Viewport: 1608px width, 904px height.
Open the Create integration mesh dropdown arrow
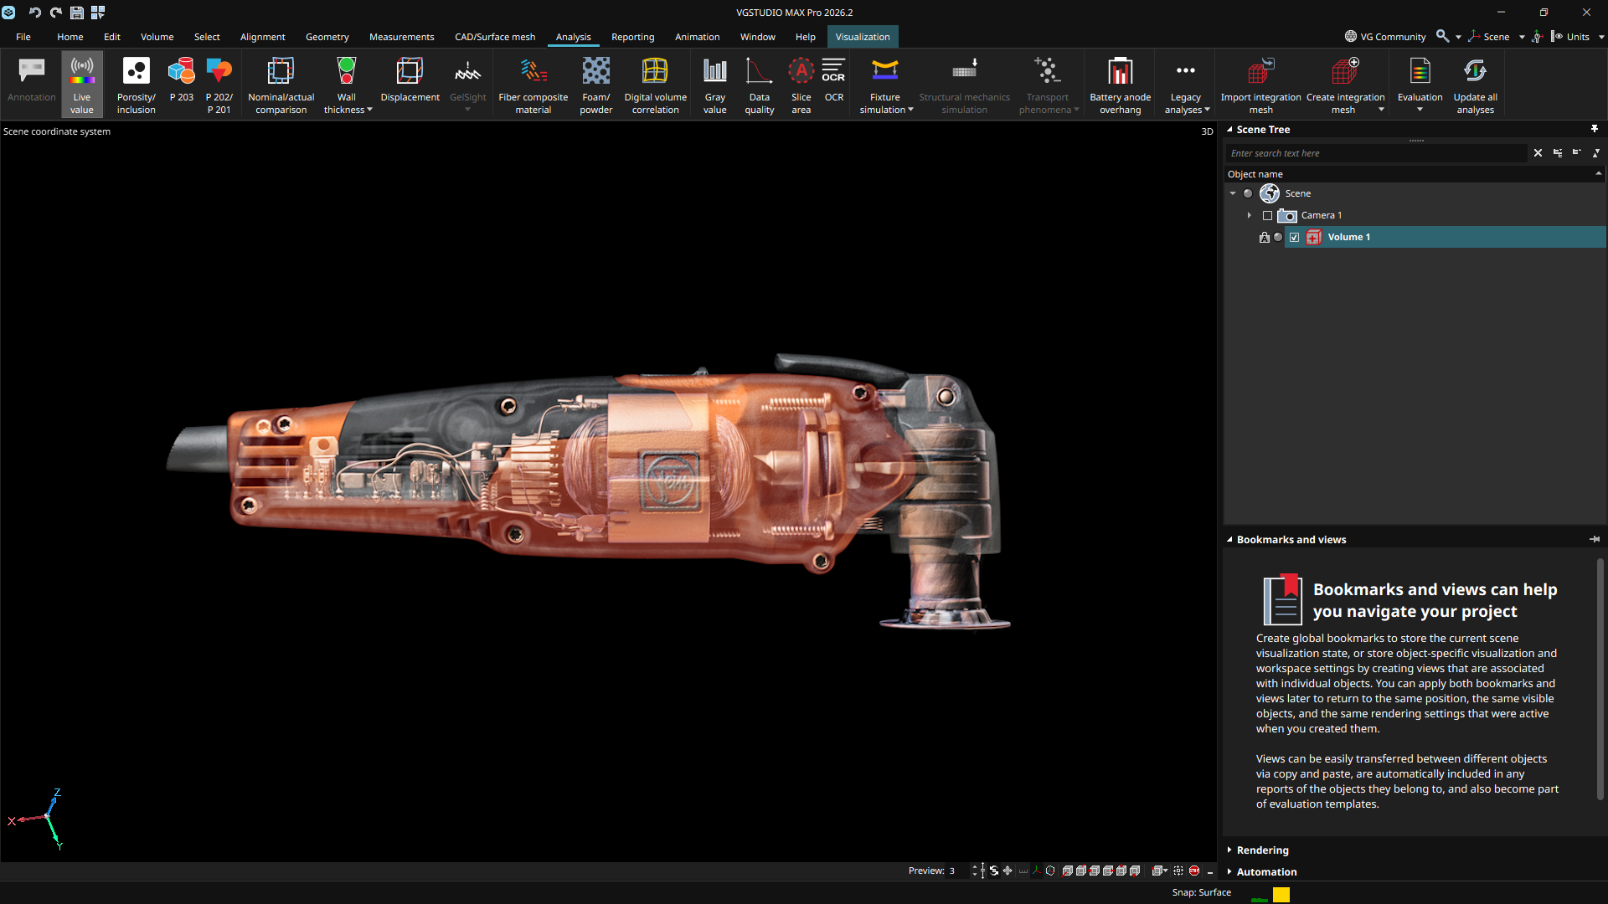coord(1381,110)
